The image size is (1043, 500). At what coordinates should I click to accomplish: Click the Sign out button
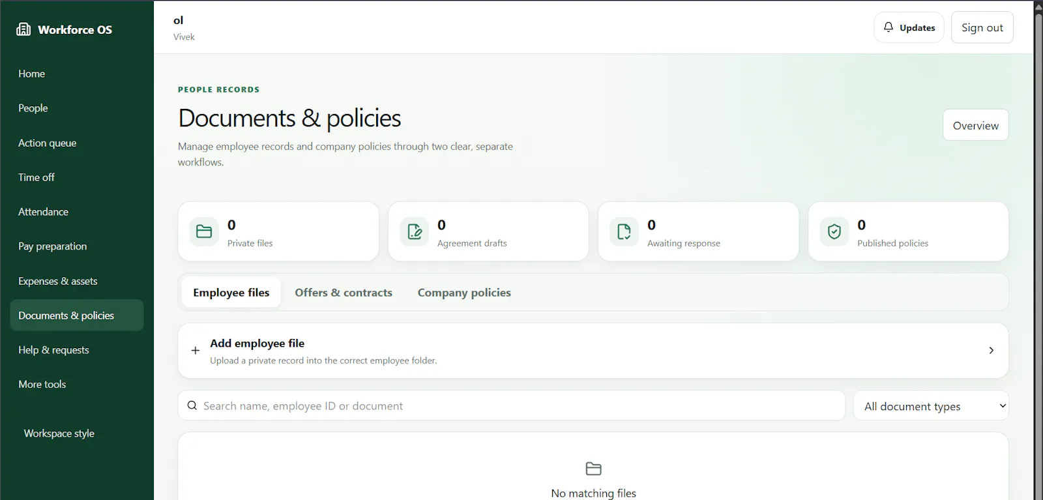(x=982, y=27)
